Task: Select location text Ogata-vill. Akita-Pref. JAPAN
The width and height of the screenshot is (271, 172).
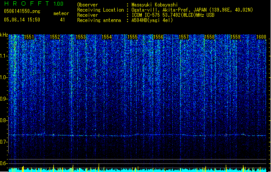Action: (170, 10)
